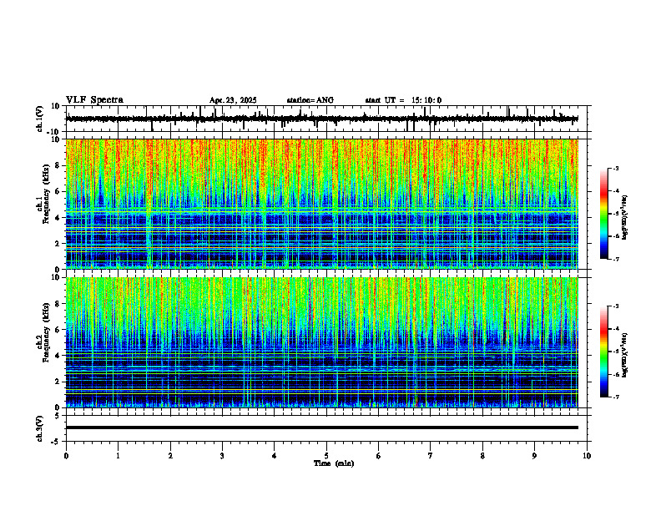Click the thick black ch.3 voltage trace
Image resolution: width=661 pixels, height=511 pixels.
(322, 428)
